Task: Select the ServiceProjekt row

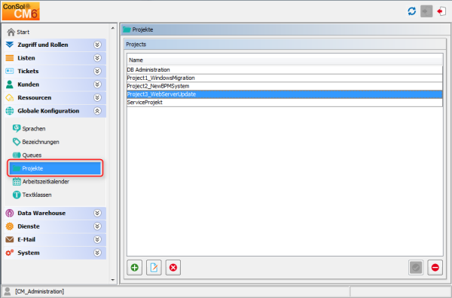Action: pyautogui.click(x=285, y=103)
